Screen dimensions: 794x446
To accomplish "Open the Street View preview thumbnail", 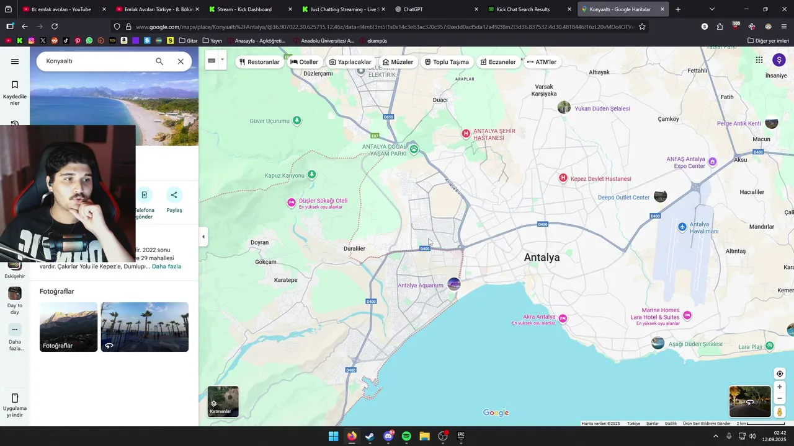I will click(x=750, y=401).
